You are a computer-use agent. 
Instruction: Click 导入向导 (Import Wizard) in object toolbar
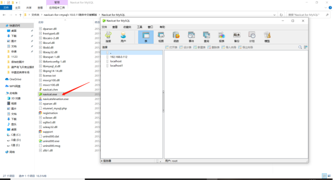tap(229, 47)
